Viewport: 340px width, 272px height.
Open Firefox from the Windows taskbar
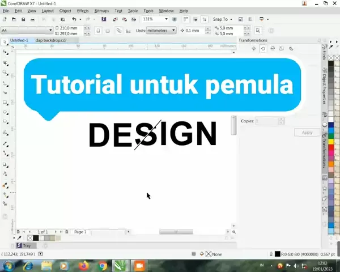[x=83, y=265]
